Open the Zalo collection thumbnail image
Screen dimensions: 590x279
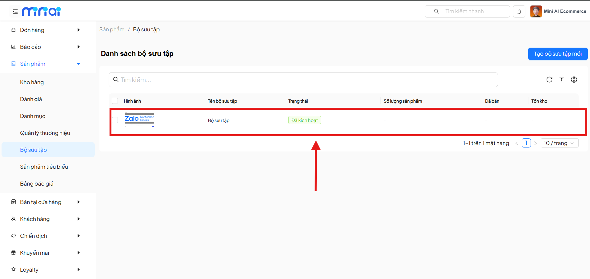tap(139, 120)
